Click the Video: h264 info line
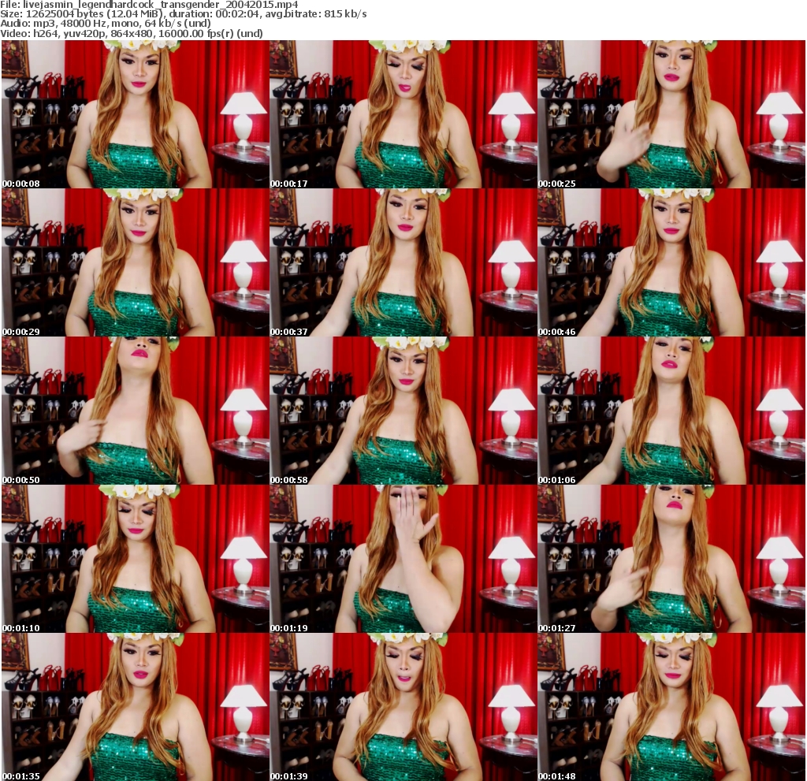Screen dimensions: 807x781 tap(132, 33)
